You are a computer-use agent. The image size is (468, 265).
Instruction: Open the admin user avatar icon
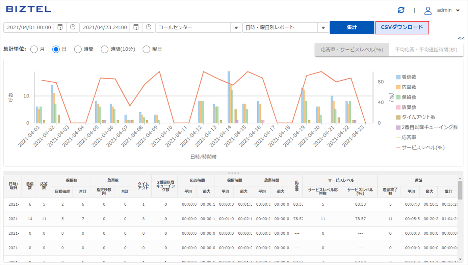click(428, 10)
